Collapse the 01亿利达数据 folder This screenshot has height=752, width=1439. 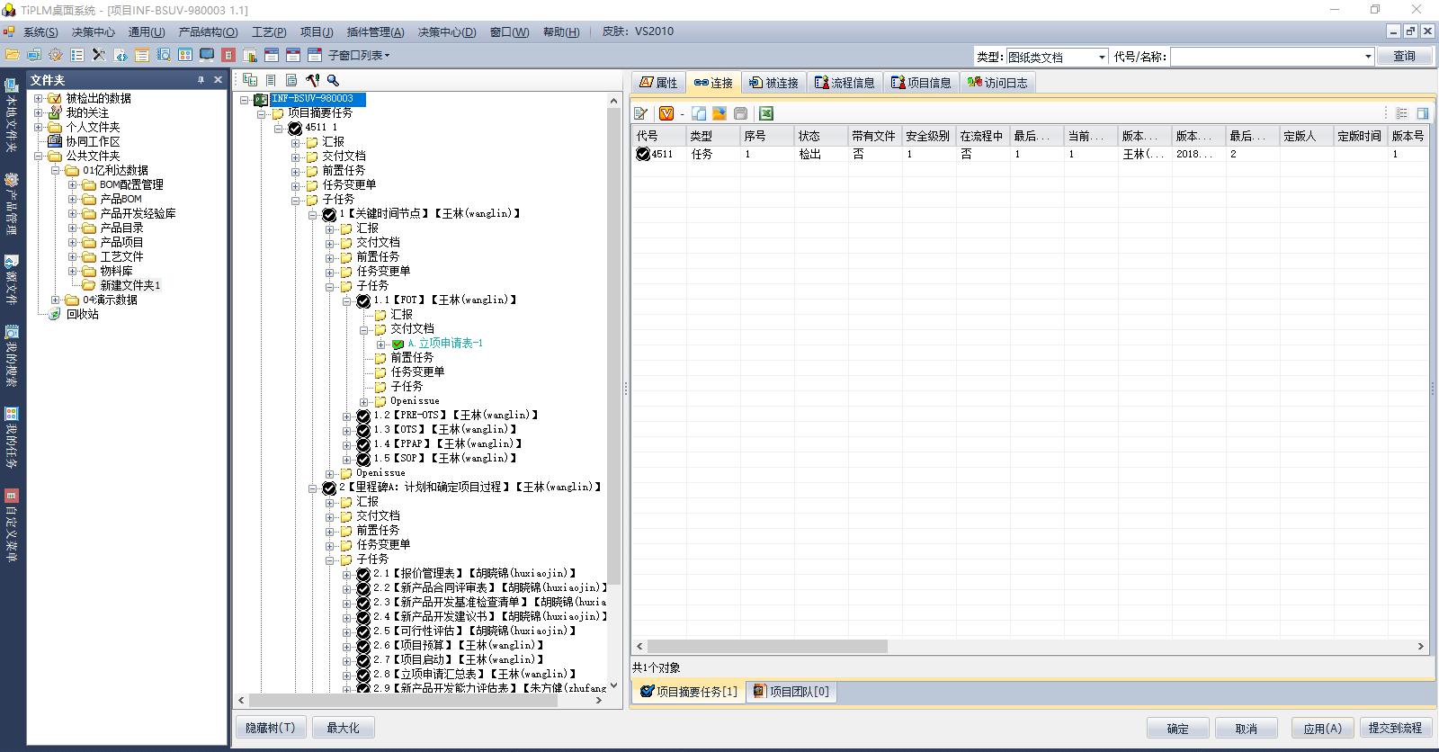click(56, 170)
